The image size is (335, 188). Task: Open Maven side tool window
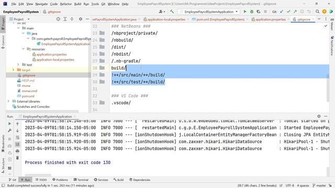tap(332, 25)
